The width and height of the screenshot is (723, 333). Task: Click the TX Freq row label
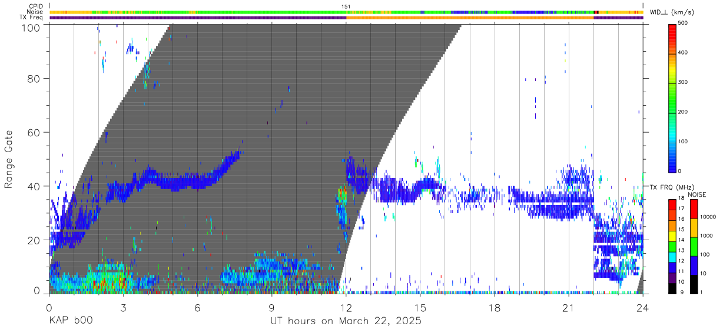pos(31,18)
